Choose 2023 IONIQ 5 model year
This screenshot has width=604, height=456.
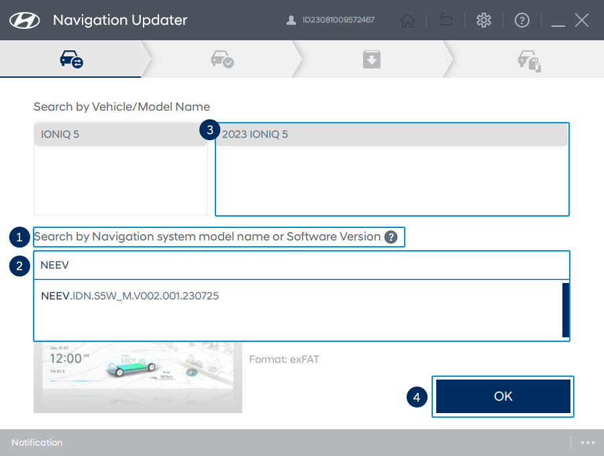392,135
